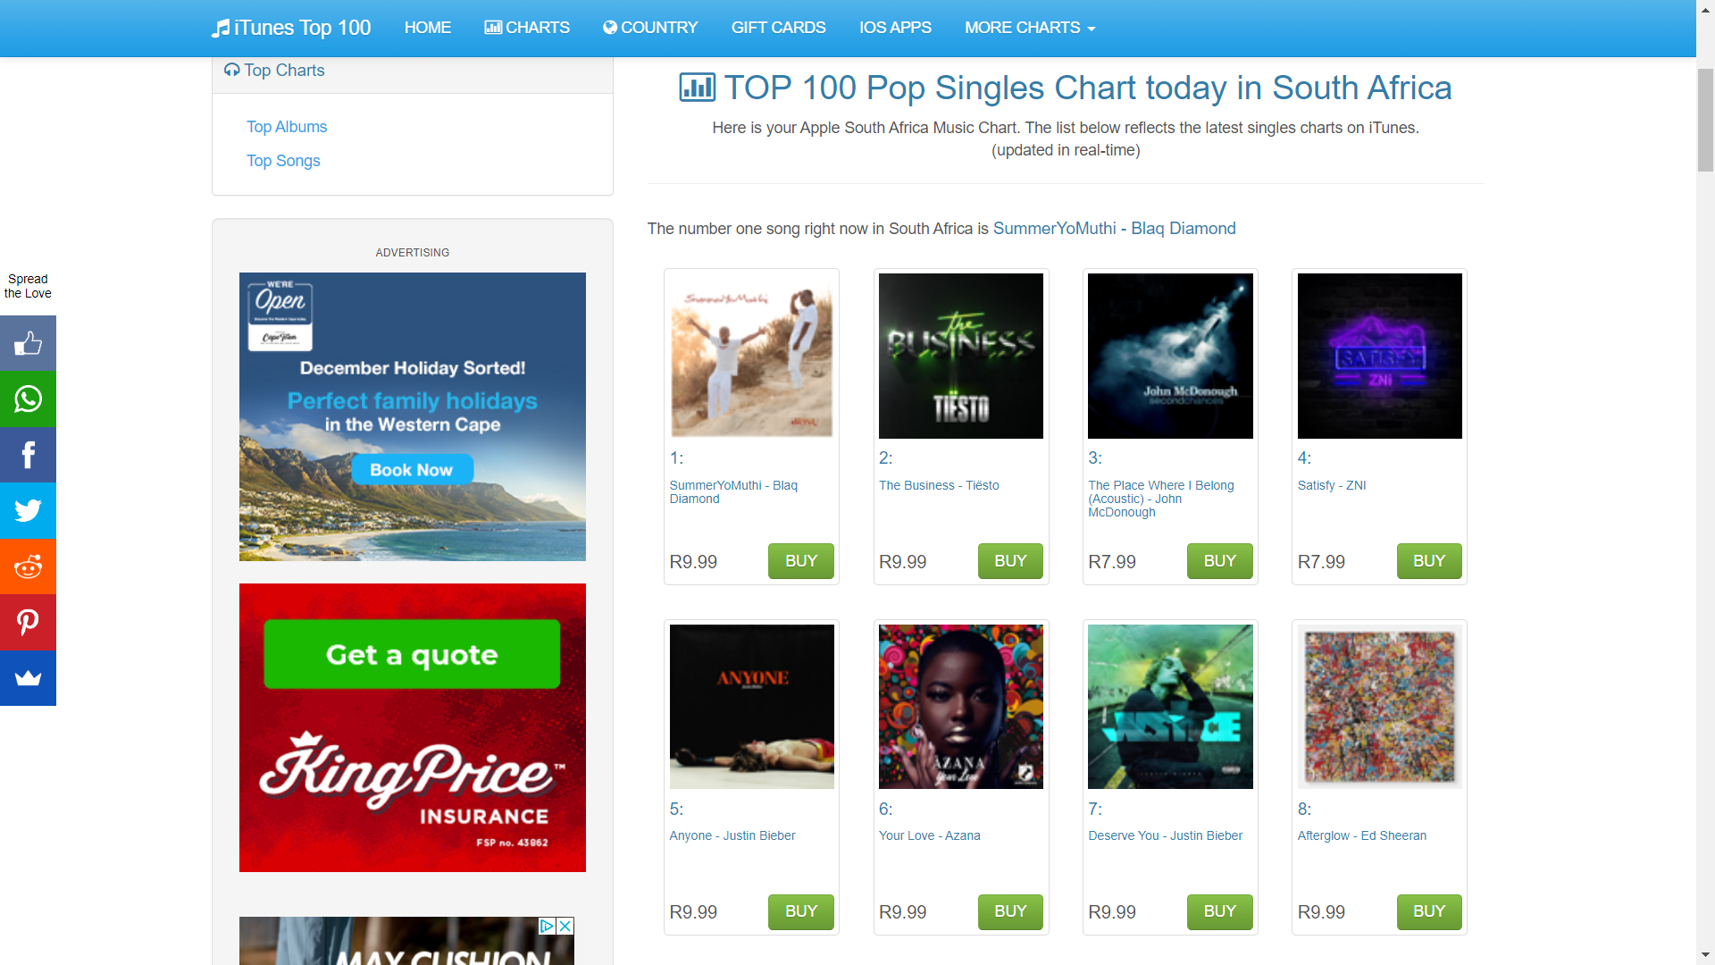Screen dimensions: 1715x965
Task: Open the Top Songs link
Action: click(283, 161)
